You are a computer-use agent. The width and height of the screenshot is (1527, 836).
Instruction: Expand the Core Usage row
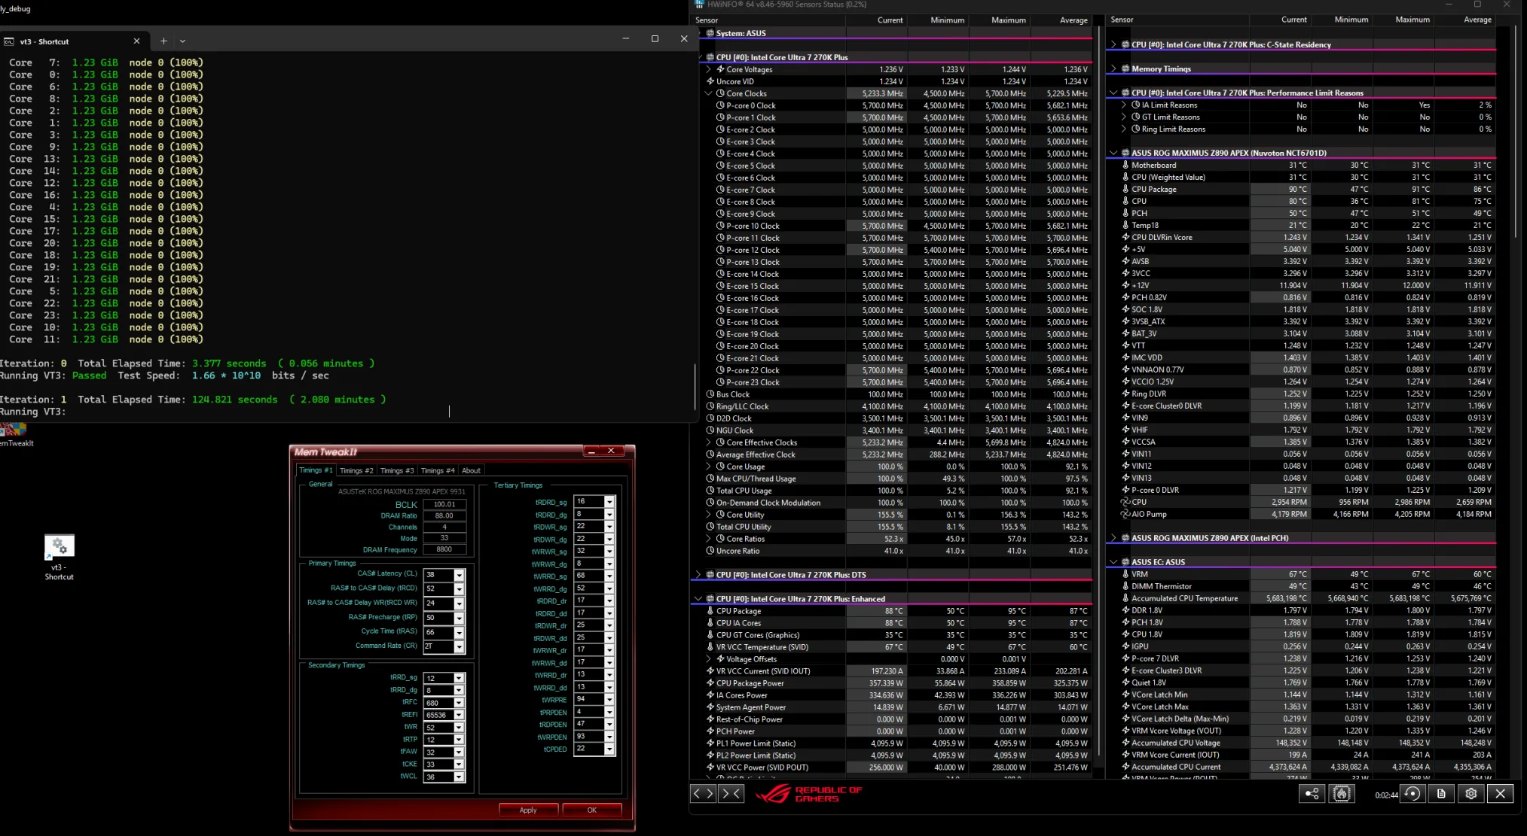[x=709, y=467]
